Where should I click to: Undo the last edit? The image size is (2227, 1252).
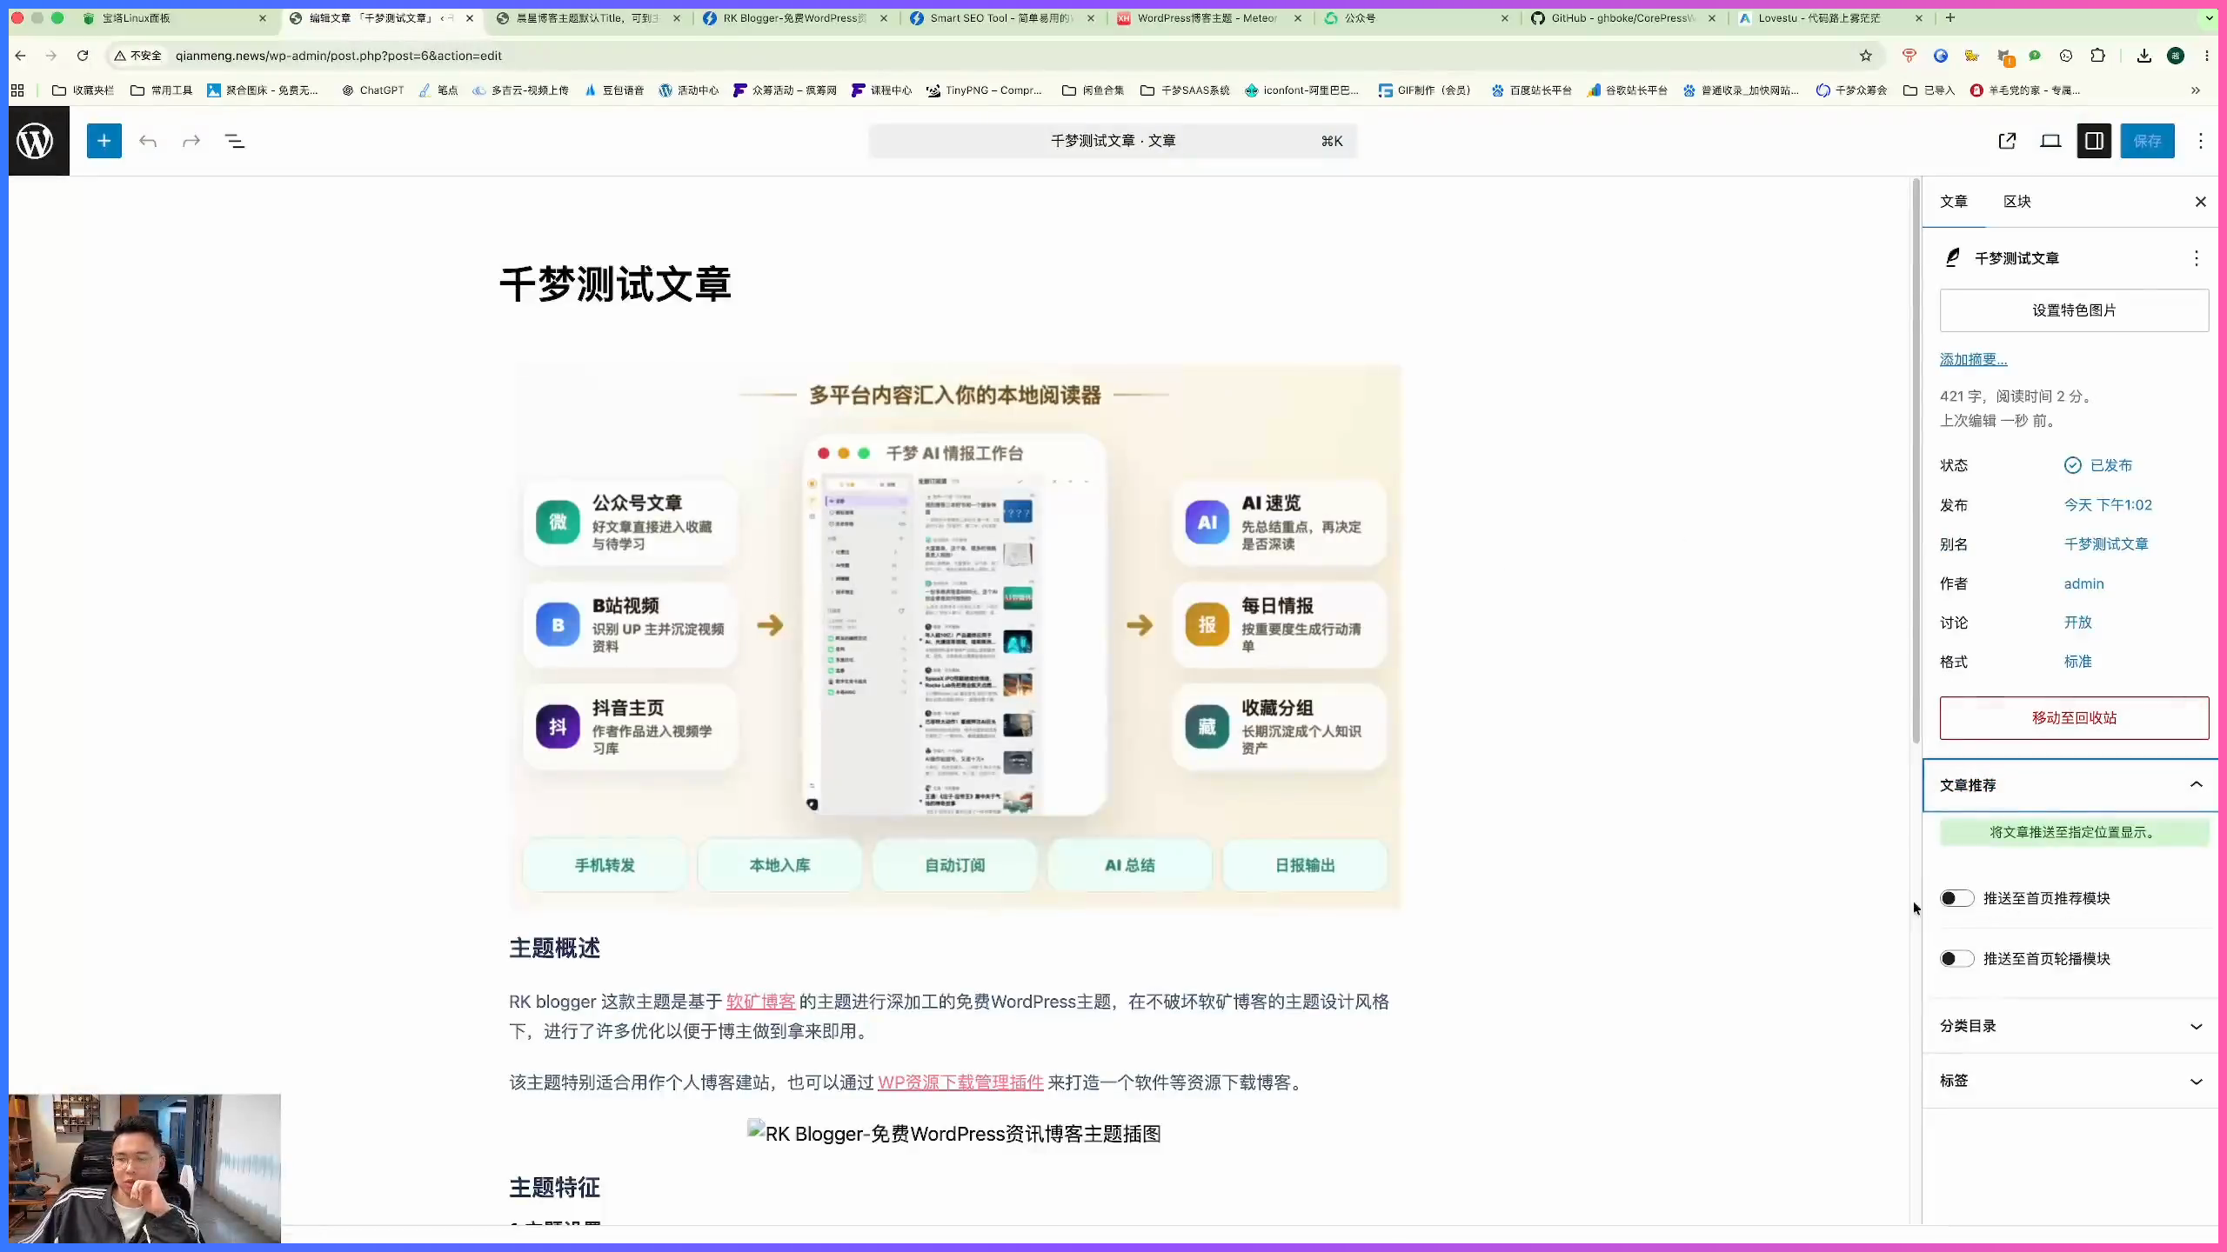(148, 141)
